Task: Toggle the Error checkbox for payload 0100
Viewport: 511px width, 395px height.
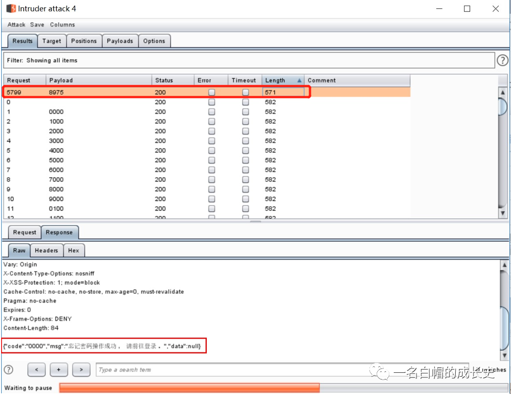Action: [x=212, y=209]
